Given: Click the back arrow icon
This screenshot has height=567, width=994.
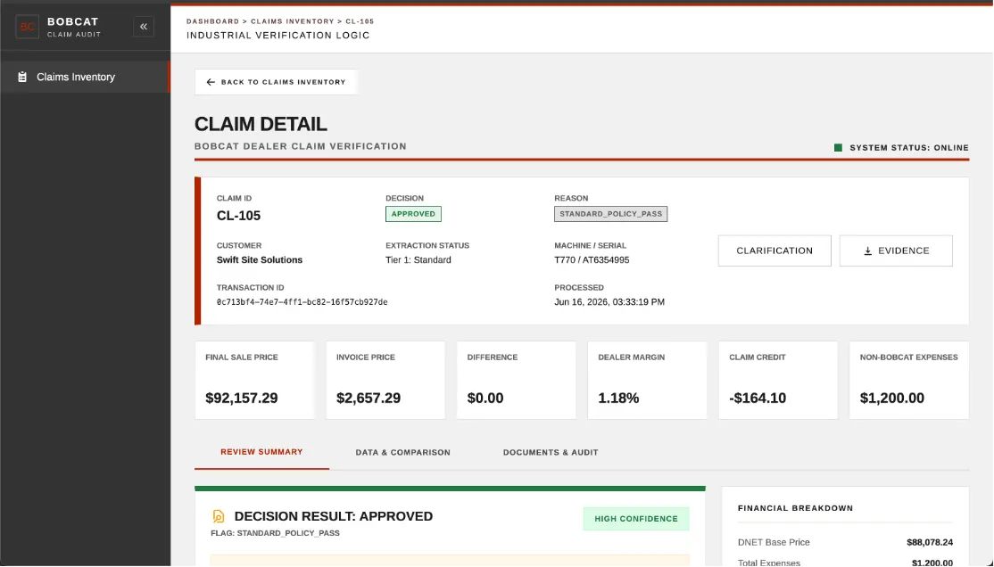Looking at the screenshot, I should (x=211, y=82).
